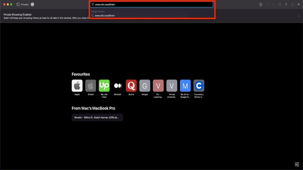The height and width of the screenshot is (170, 303).
Task: Click the Favourites heading
Action: [81, 74]
